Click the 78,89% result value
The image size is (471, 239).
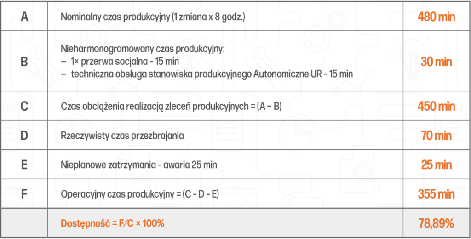click(x=436, y=224)
